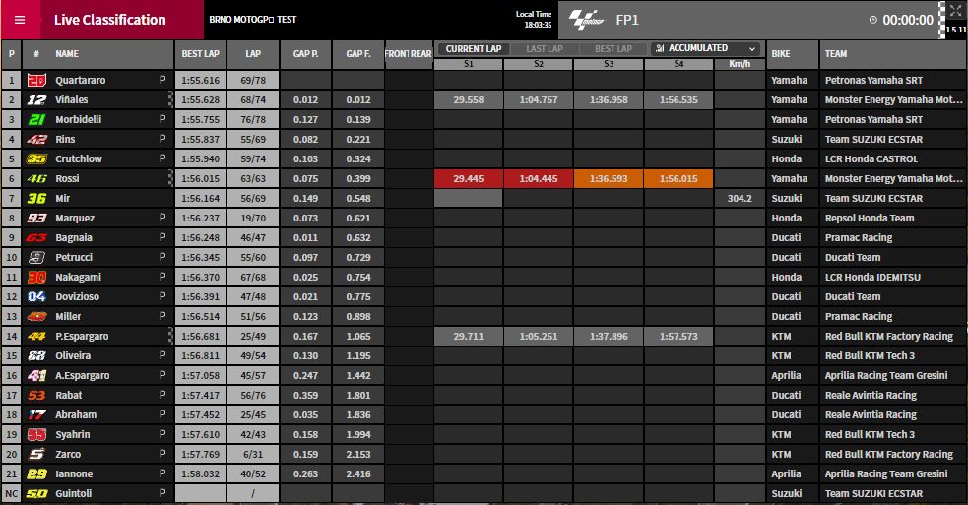Click Nakagami's number 30 badge

pos(36,278)
